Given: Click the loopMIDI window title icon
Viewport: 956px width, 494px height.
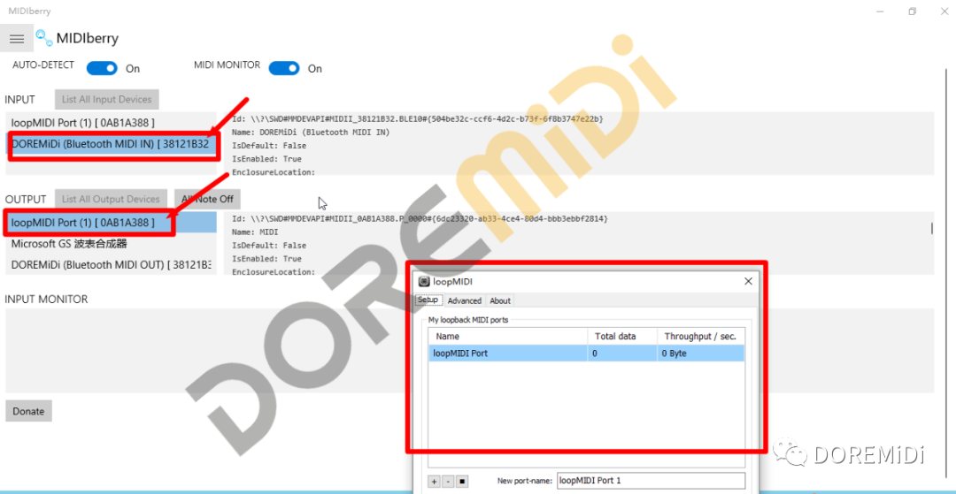Looking at the screenshot, I should click(x=424, y=282).
